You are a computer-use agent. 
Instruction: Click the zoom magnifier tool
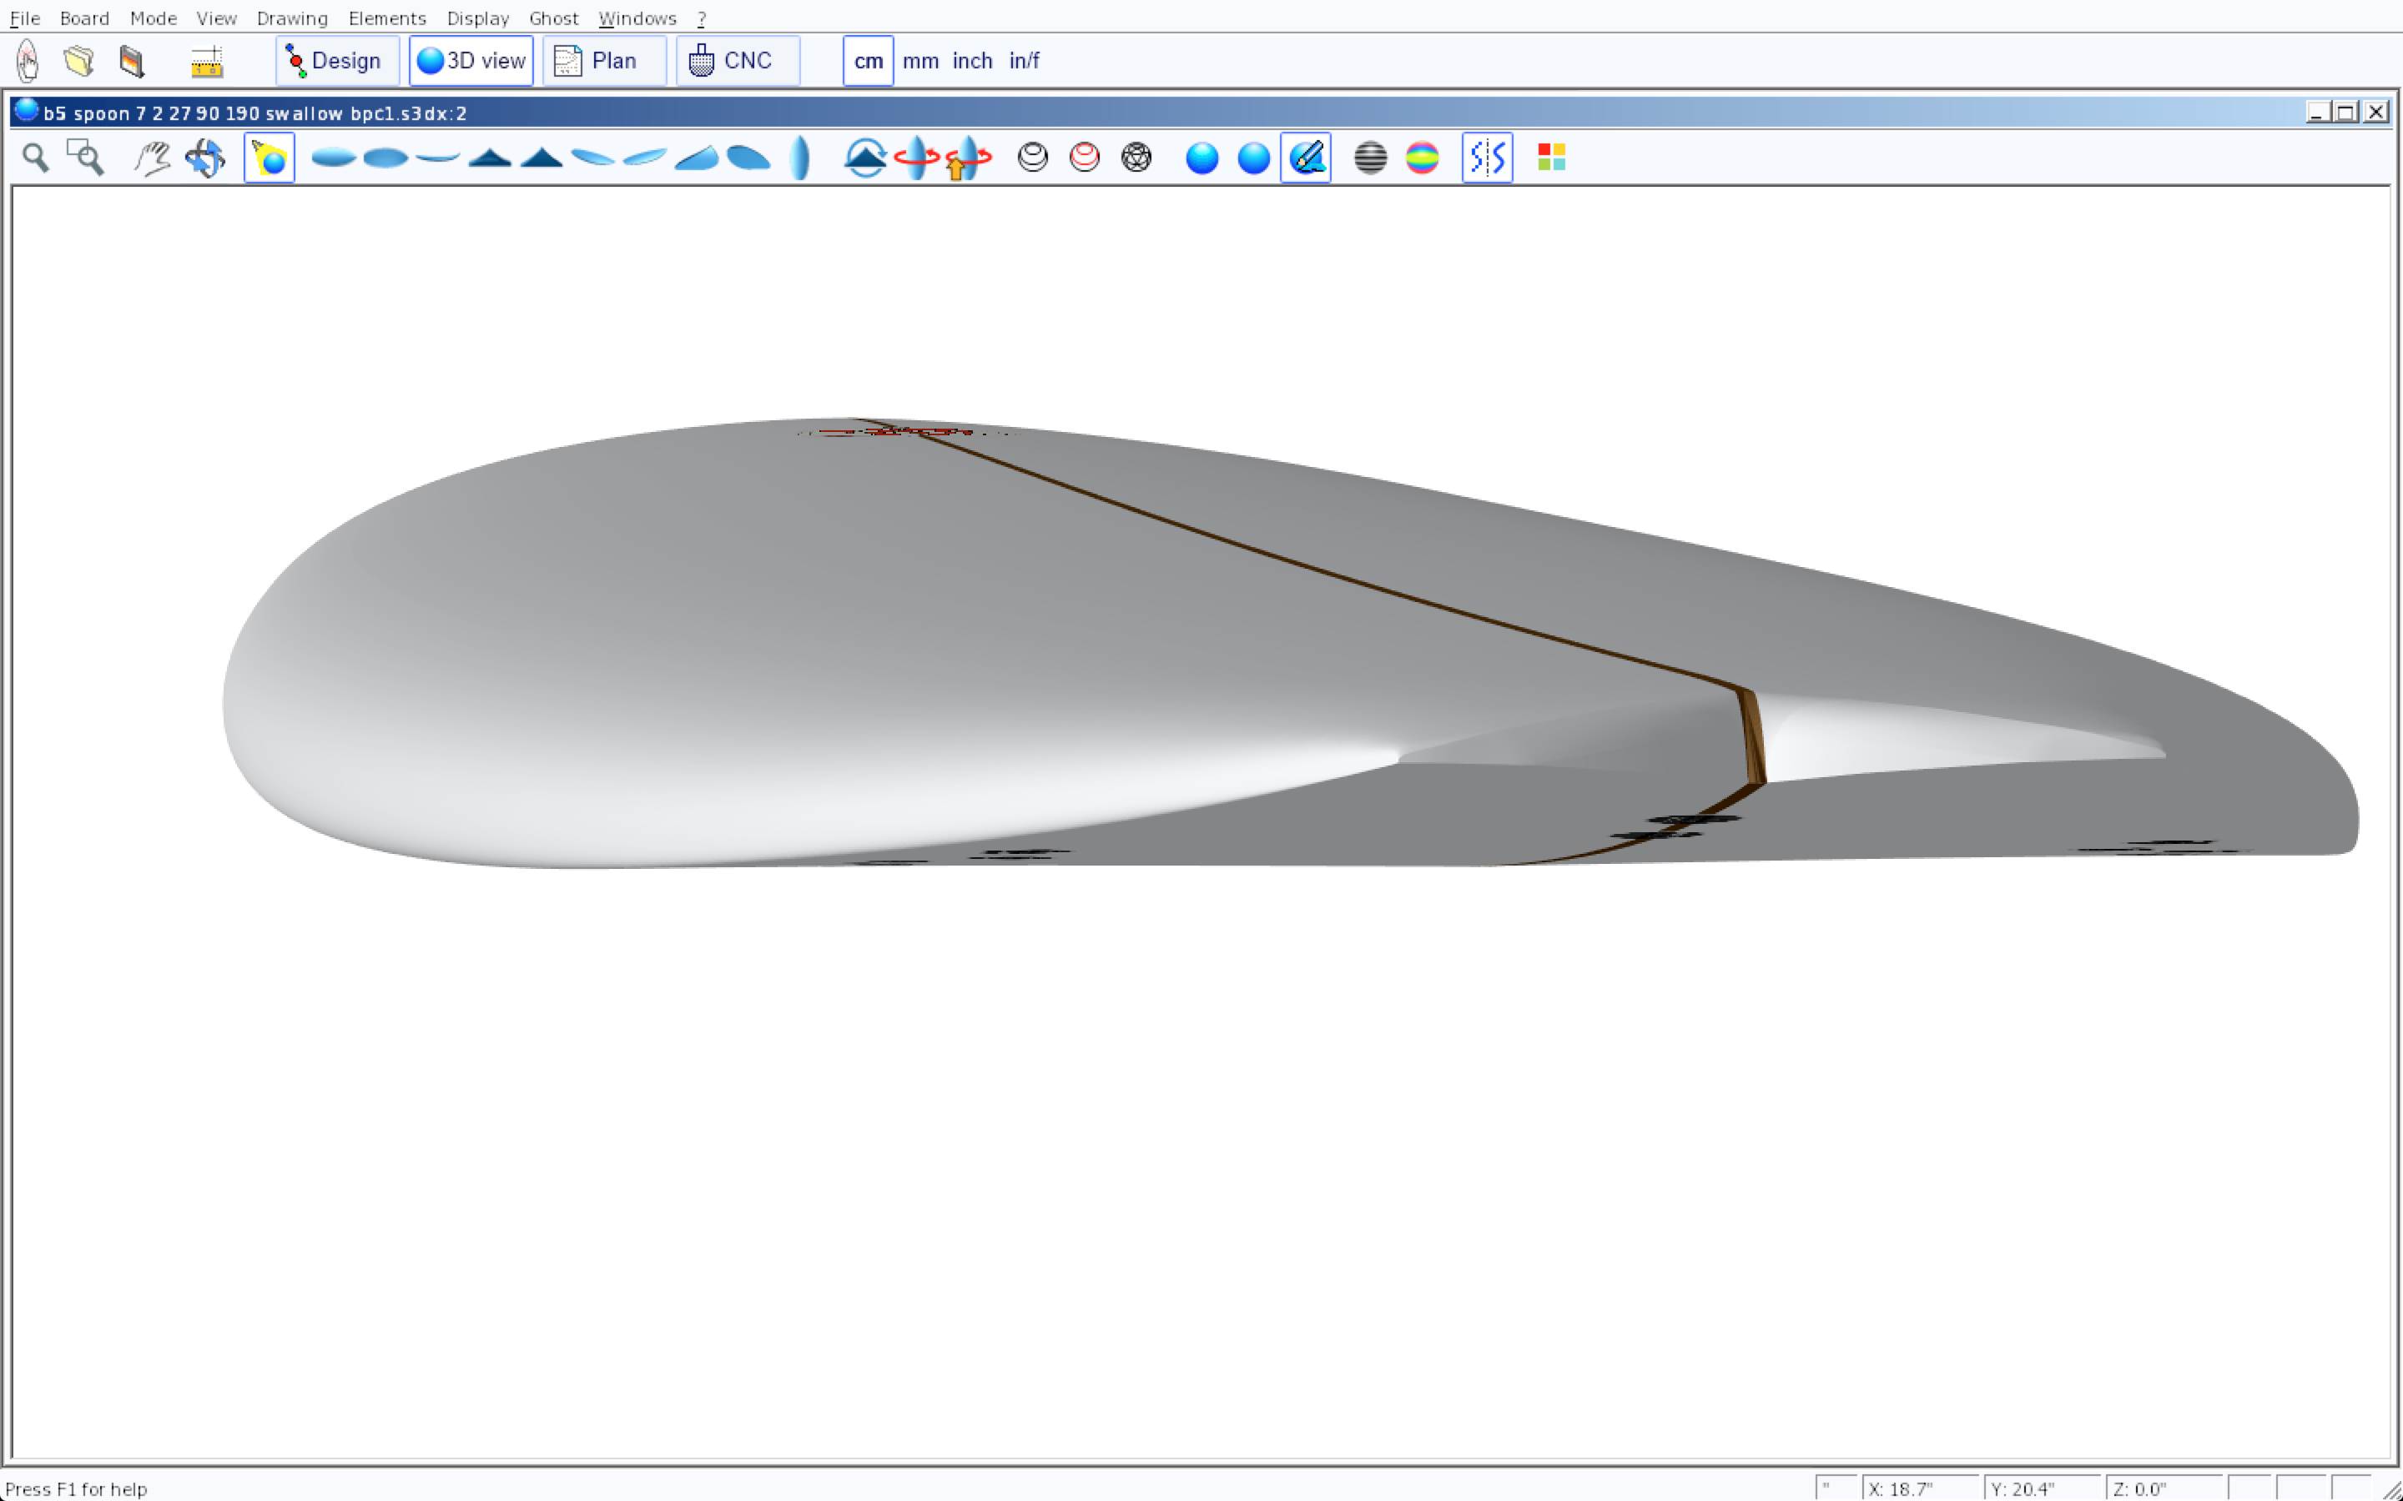(36, 158)
